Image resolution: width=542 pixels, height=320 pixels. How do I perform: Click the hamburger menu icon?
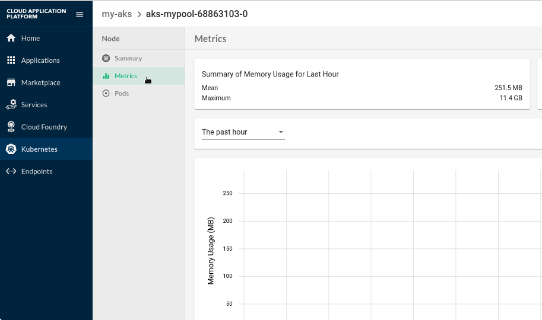(x=80, y=14)
